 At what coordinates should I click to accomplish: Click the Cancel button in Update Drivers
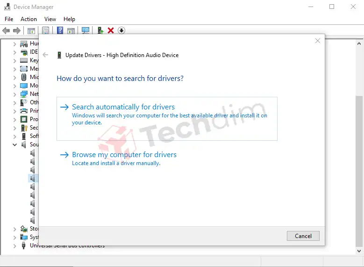303,236
